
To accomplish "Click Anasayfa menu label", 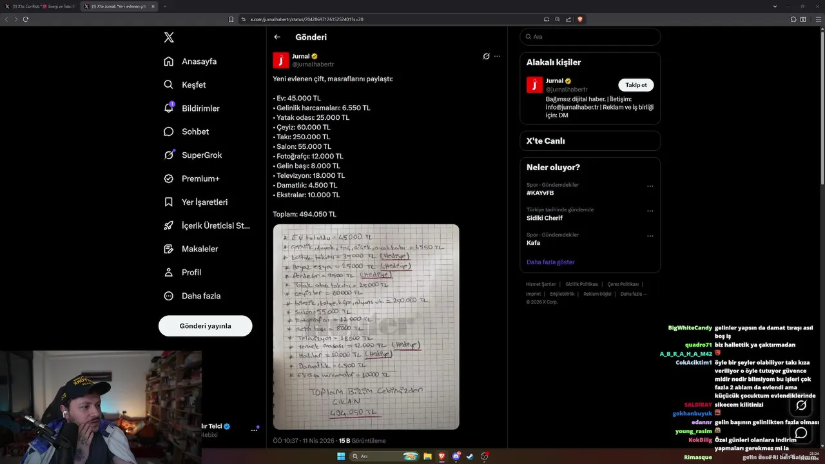I will click(199, 61).
